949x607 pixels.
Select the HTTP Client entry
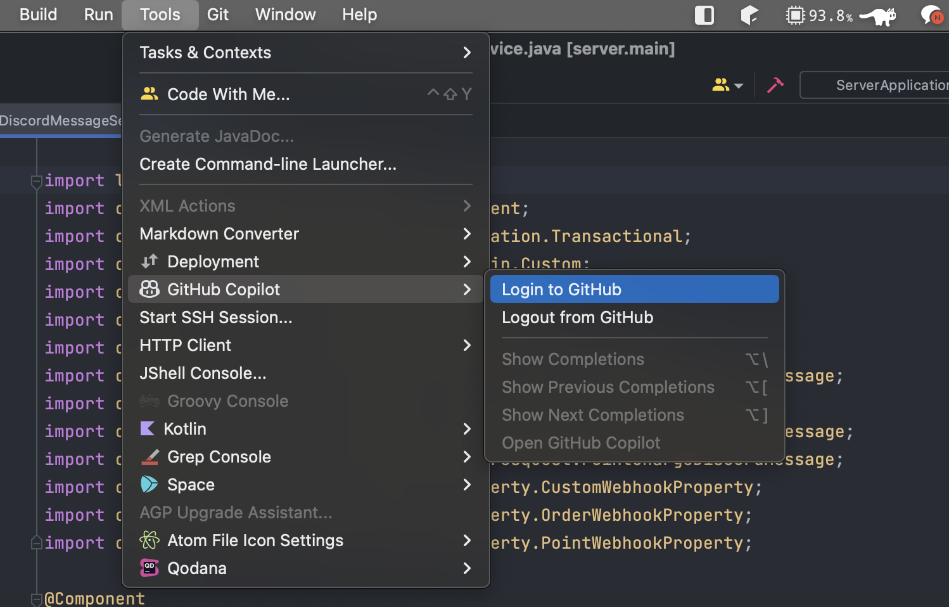[x=305, y=345]
